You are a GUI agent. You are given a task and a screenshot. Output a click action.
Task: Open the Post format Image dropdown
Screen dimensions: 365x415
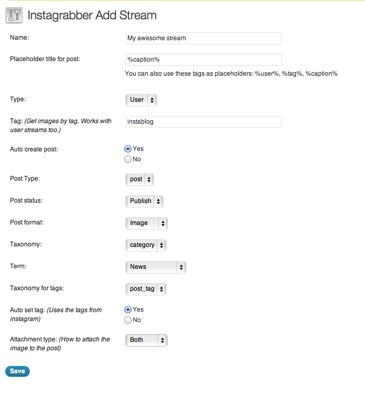[147, 223]
